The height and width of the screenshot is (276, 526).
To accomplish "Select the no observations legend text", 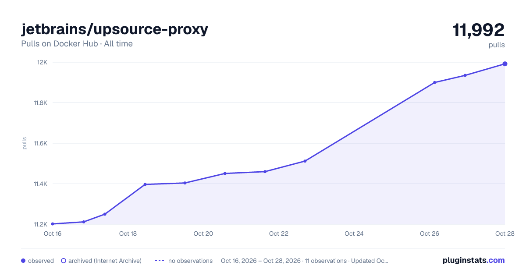I will coord(190,261).
